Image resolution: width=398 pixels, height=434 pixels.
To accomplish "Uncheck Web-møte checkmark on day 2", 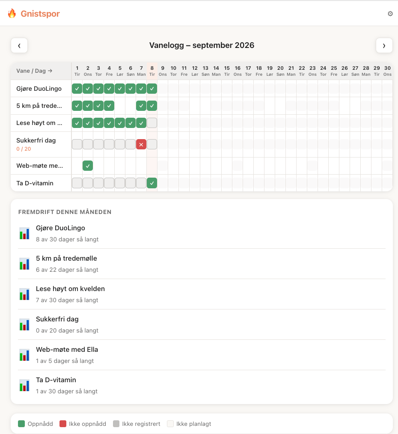I will click(x=88, y=166).
